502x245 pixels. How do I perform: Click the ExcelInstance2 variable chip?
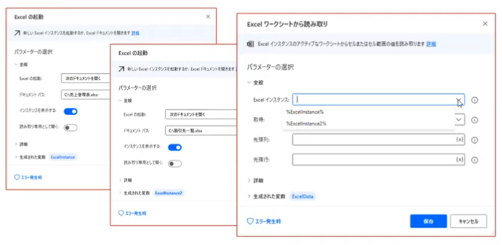point(168,193)
